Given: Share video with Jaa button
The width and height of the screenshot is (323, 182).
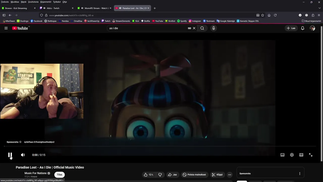Looking at the screenshot, I should coord(172,175).
